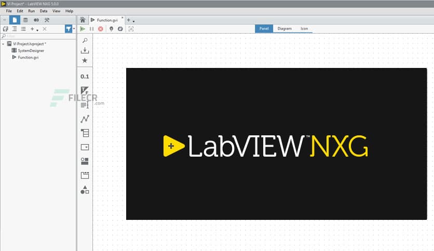Open the Graph palette icon
Image resolution: width=434 pixels, height=251 pixels.
tap(85, 119)
